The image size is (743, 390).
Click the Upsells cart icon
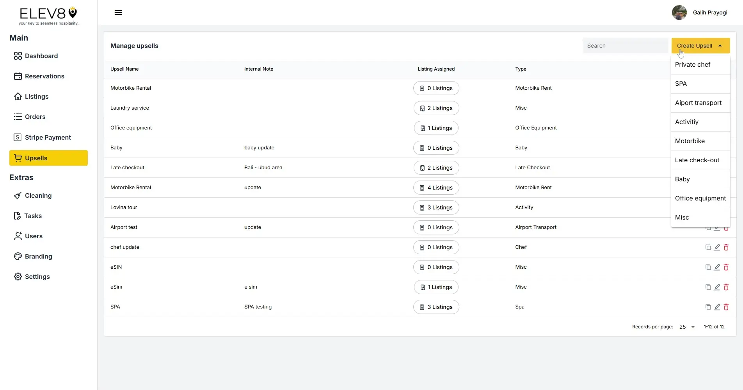18,158
